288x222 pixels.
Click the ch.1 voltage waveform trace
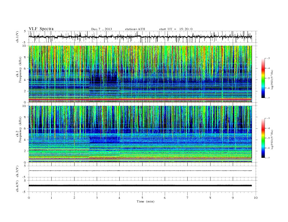point(140,37)
